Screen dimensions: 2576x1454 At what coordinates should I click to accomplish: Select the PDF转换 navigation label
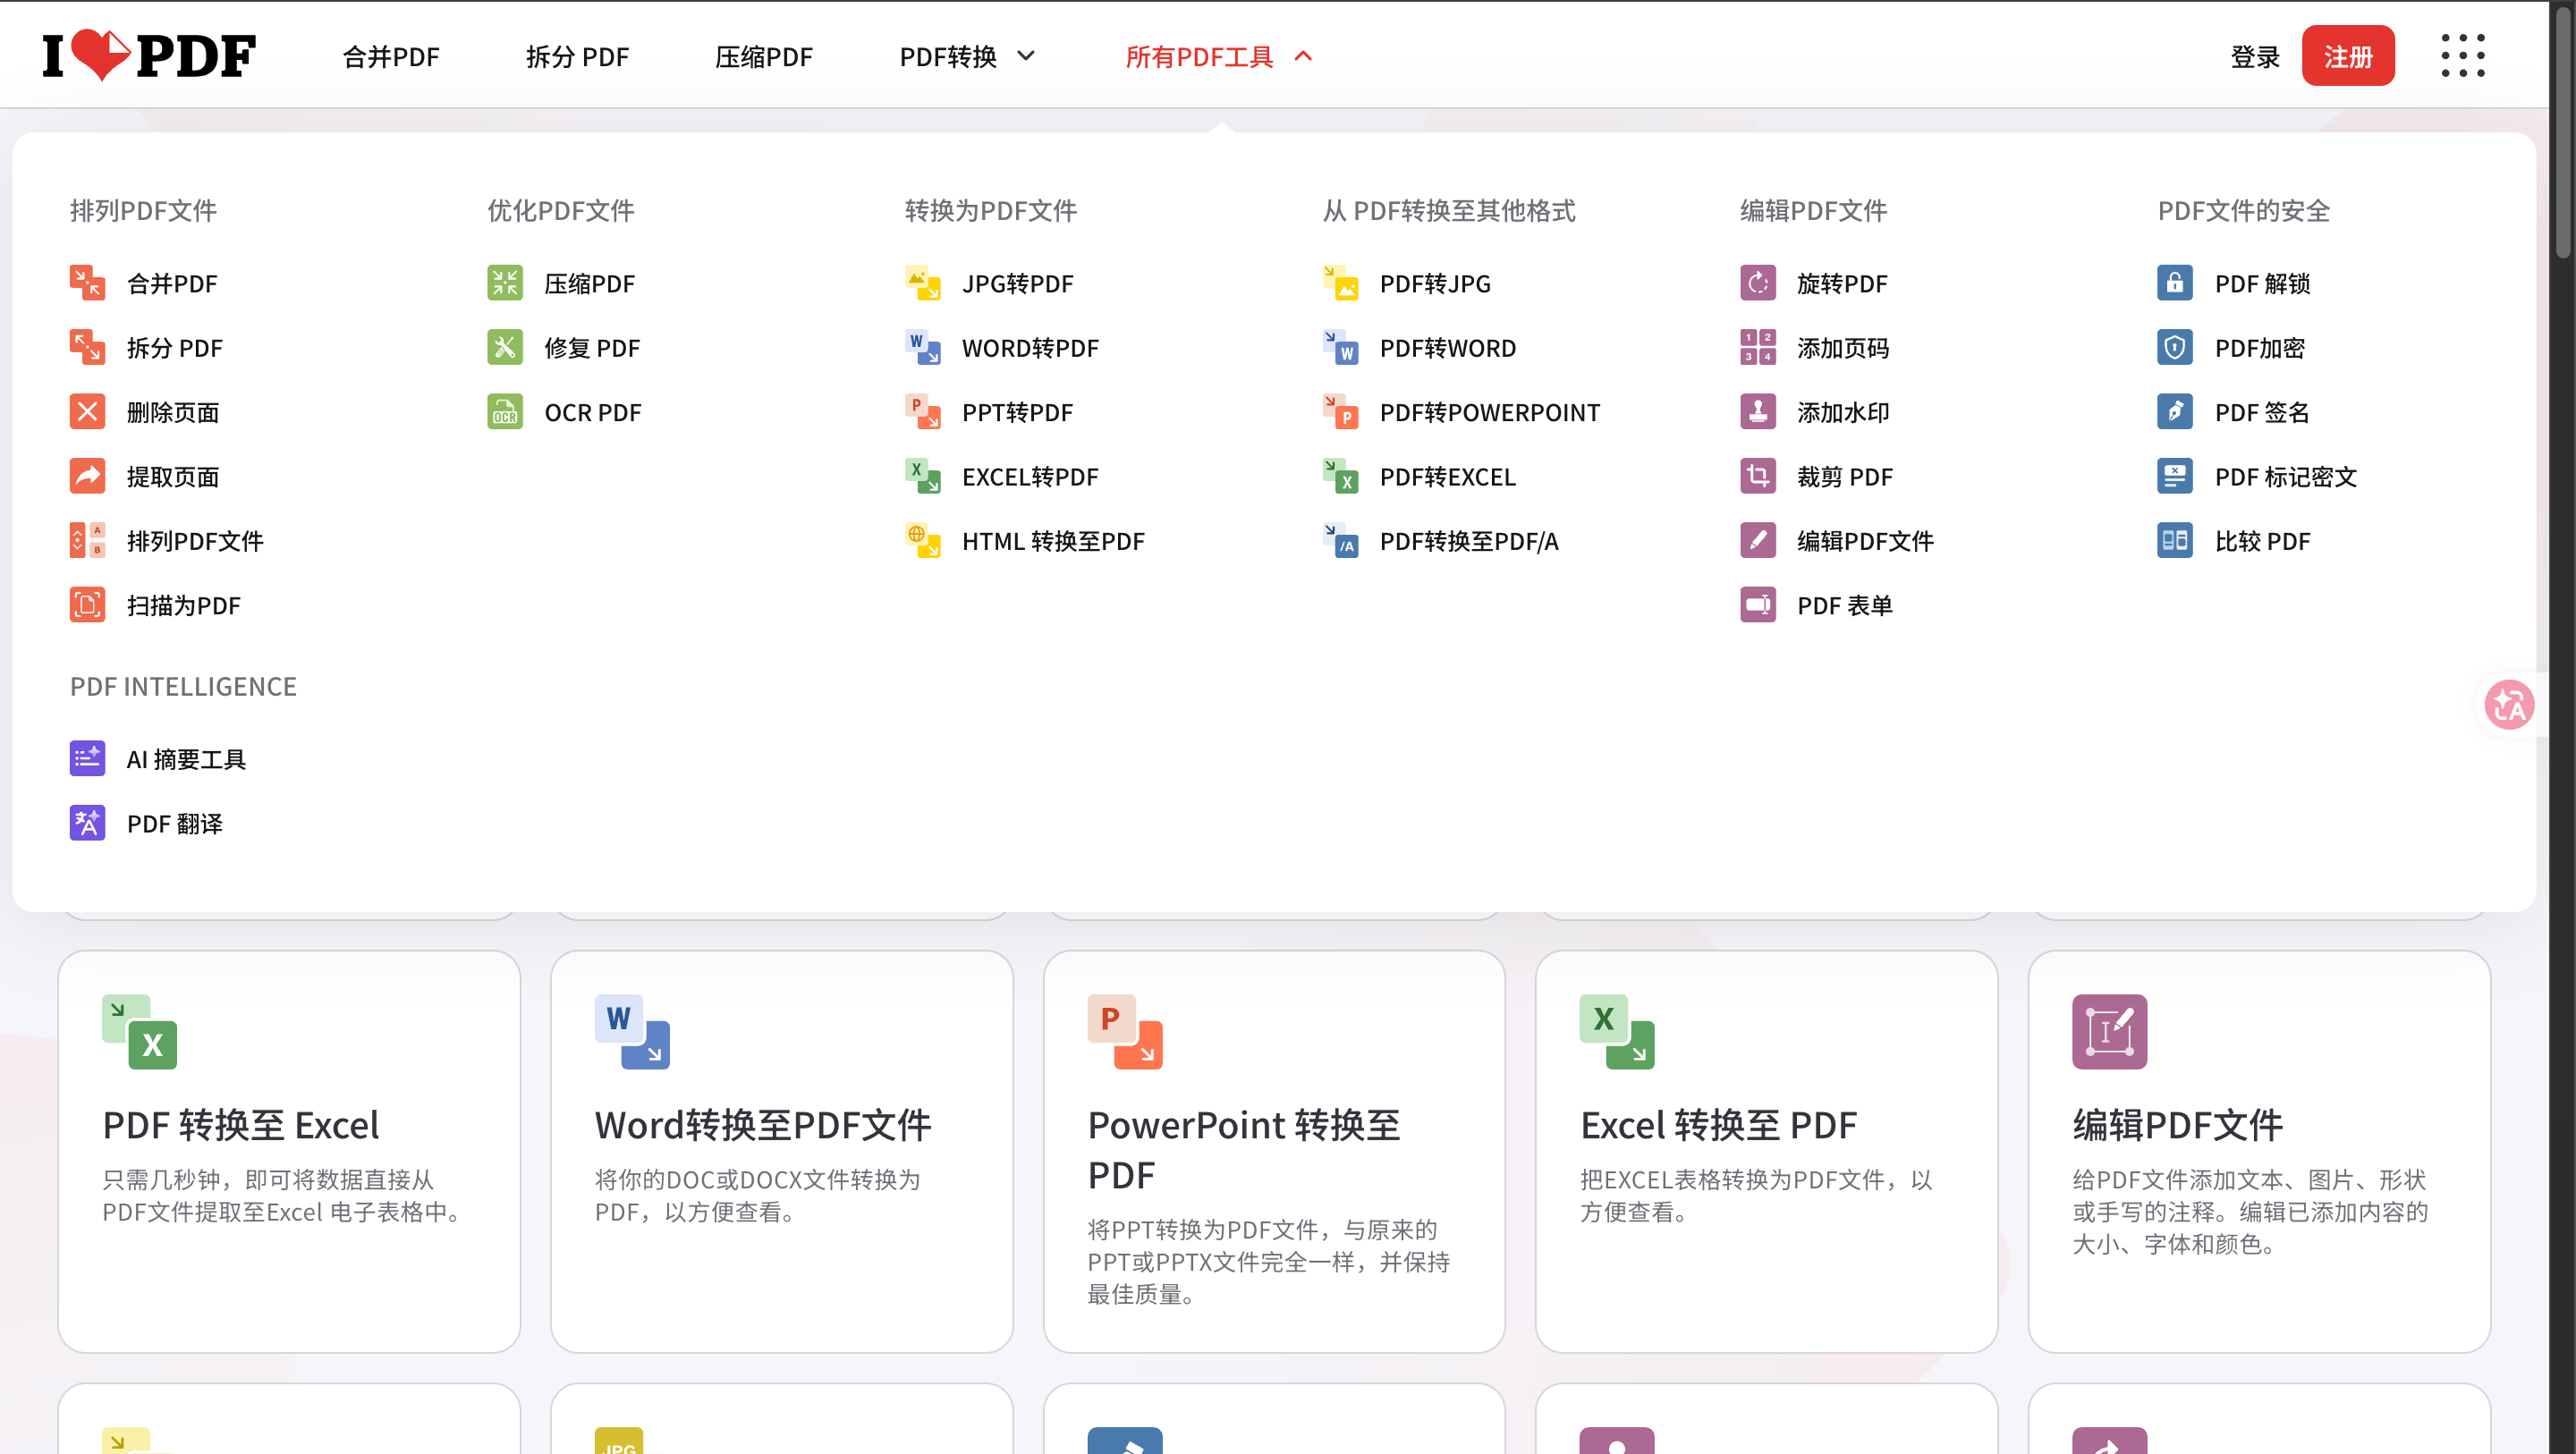pos(948,57)
